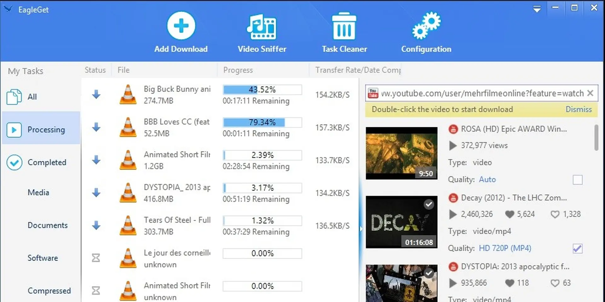Dismiss the double-click download hint

click(x=579, y=109)
